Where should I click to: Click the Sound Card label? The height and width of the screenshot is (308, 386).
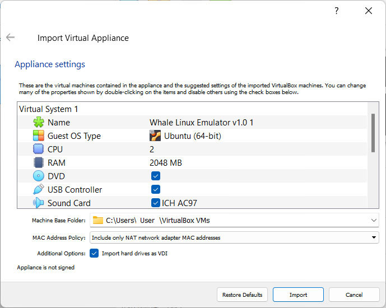pyautogui.click(x=69, y=203)
